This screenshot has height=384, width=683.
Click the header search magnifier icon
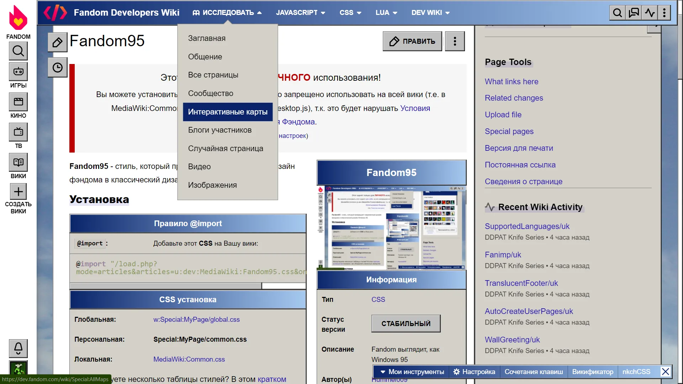pyautogui.click(x=618, y=13)
